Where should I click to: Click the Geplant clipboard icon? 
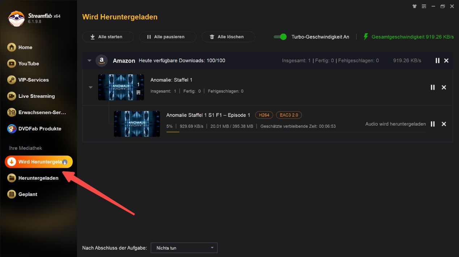[x=12, y=194]
